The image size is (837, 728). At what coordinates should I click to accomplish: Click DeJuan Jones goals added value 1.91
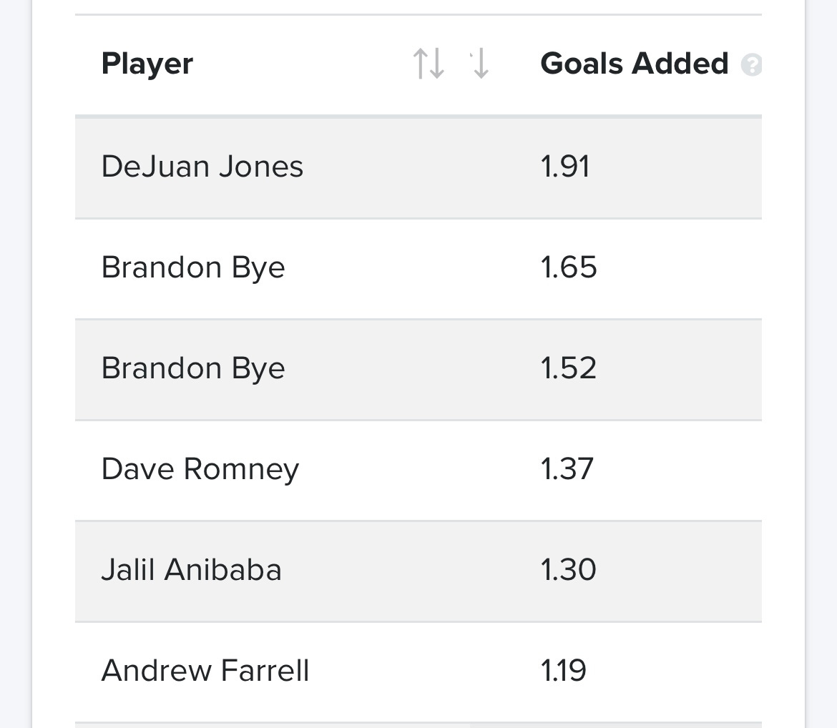pyautogui.click(x=567, y=166)
